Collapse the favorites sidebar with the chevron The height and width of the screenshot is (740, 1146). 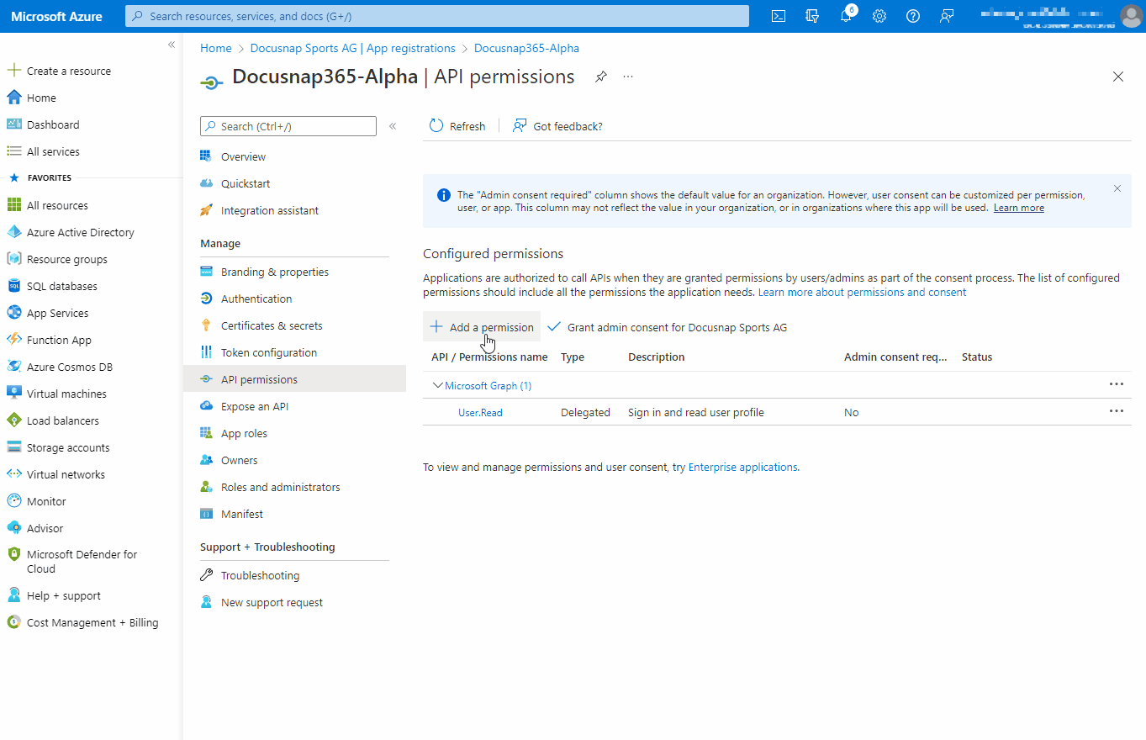171,45
